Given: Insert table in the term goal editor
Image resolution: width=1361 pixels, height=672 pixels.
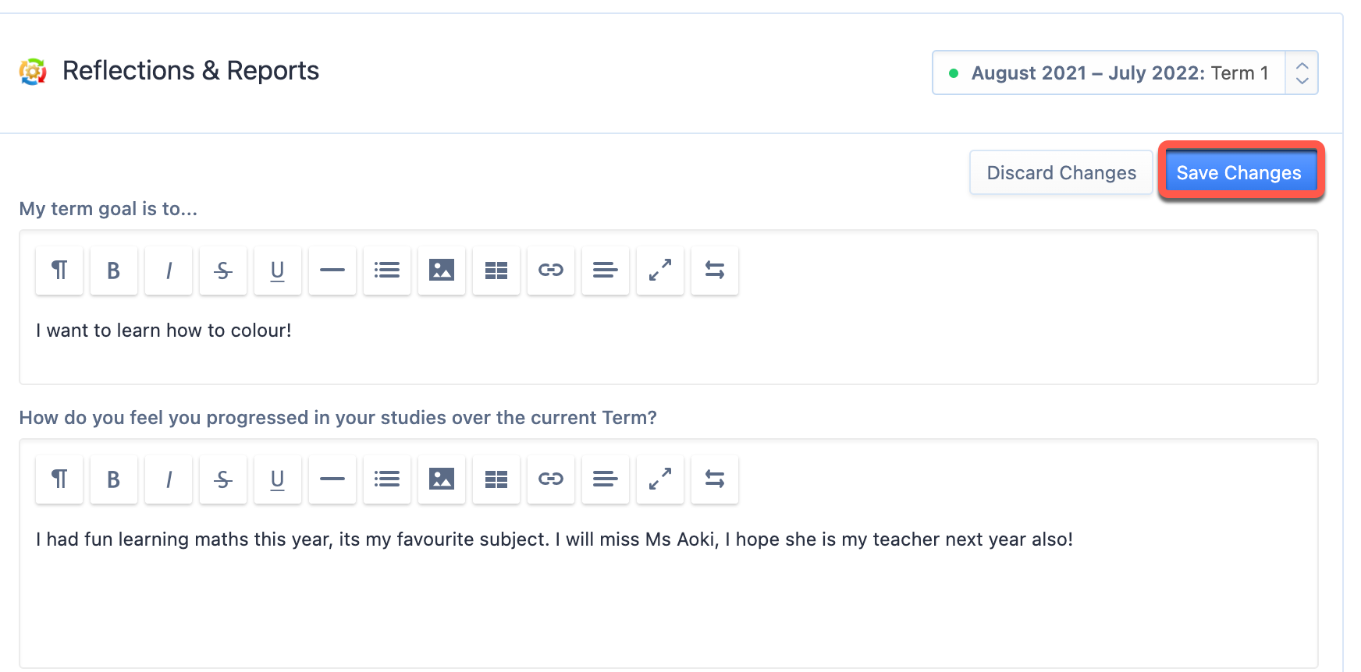Looking at the screenshot, I should coord(496,271).
